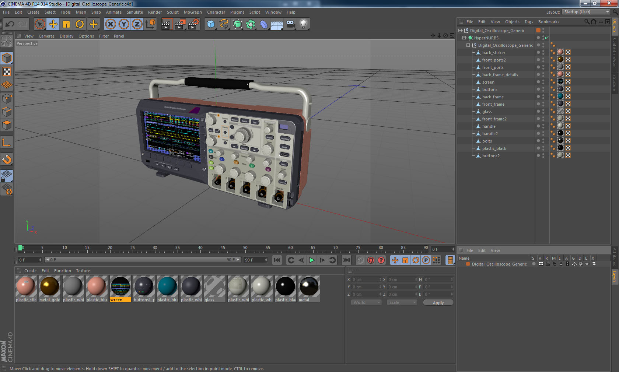Viewport: 619px width, 372px height.
Task: Toggle the HyperNURBS enable checkmark
Action: [547, 38]
